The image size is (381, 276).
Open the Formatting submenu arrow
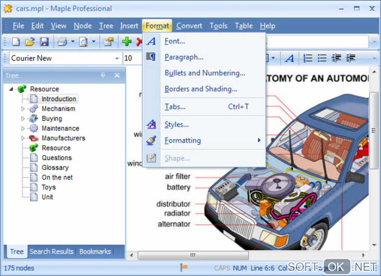click(x=259, y=140)
